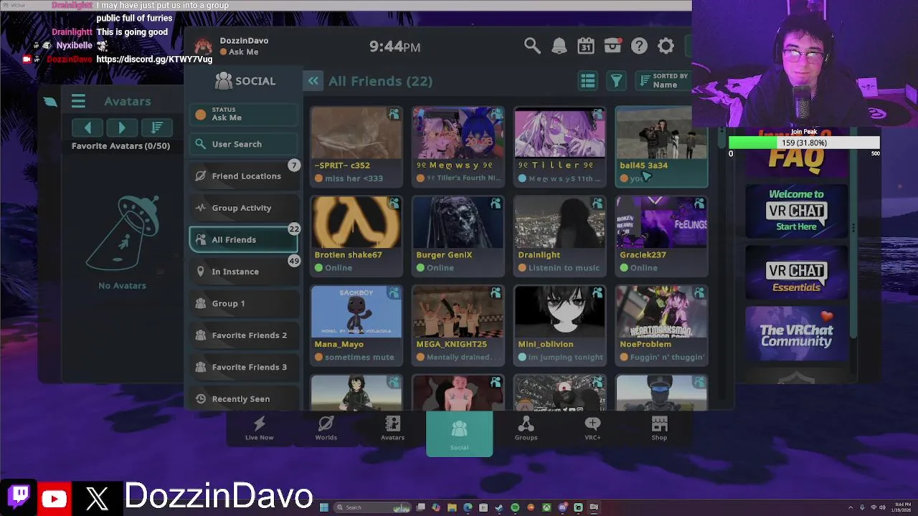Open the magnifier search icon in header
The width and height of the screenshot is (918, 516).
point(531,46)
